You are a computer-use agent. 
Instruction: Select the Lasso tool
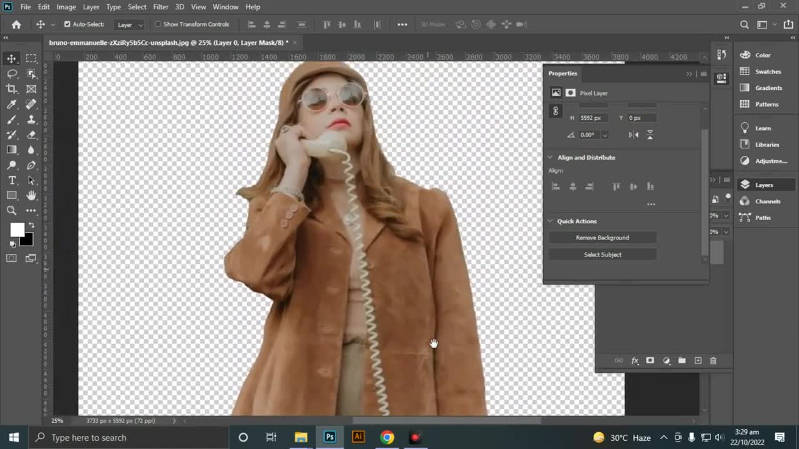click(12, 74)
